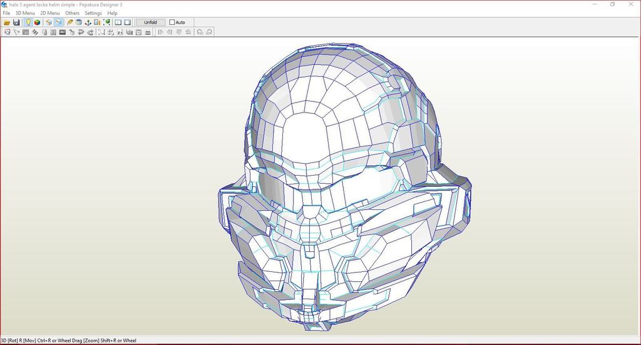Click the page preview icon beside printer
641x345 pixels.
(x=138, y=32)
